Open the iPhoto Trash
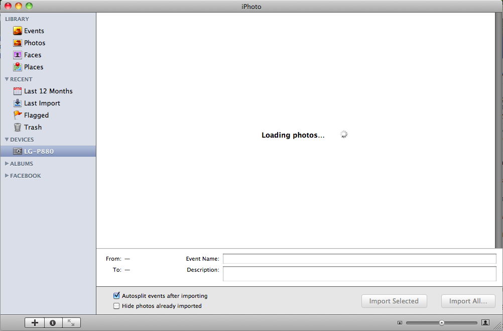 coord(33,128)
